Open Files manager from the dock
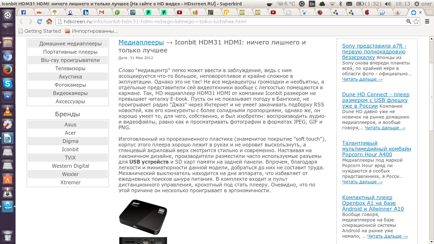The image size is (434, 244). (8, 43)
